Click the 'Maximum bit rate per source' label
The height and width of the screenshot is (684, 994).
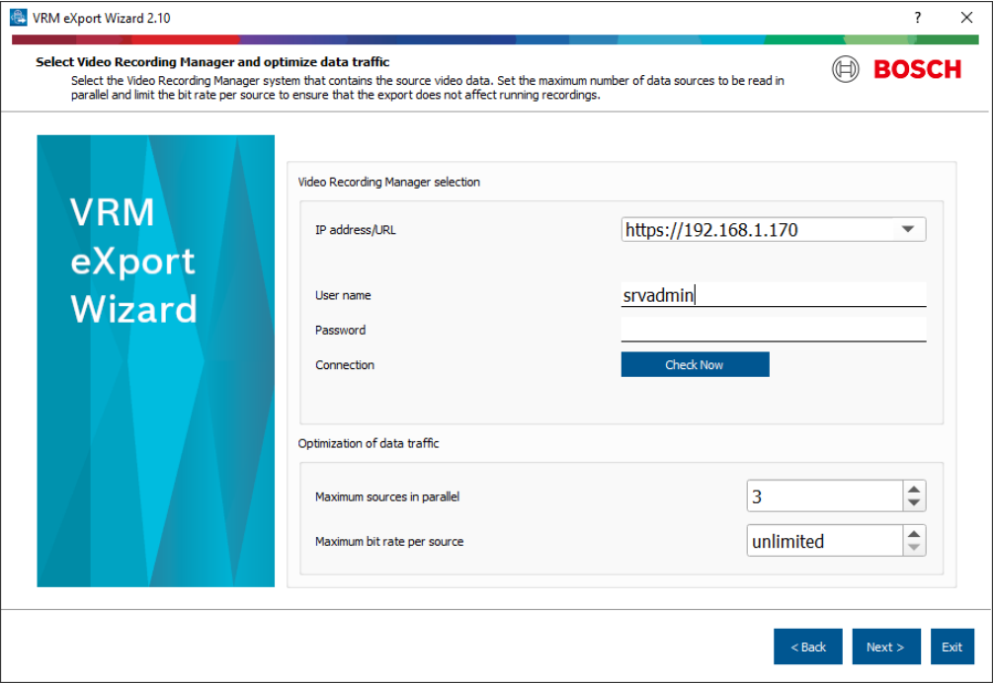click(x=389, y=542)
